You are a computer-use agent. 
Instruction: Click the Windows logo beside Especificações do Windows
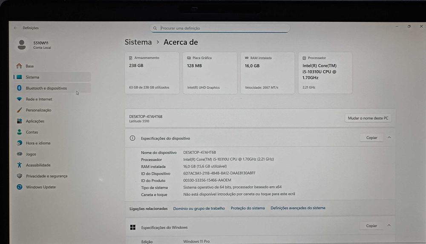(x=133, y=227)
